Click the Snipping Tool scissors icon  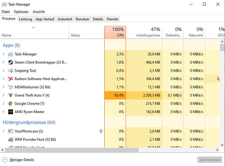pyautogui.click(x=11, y=71)
